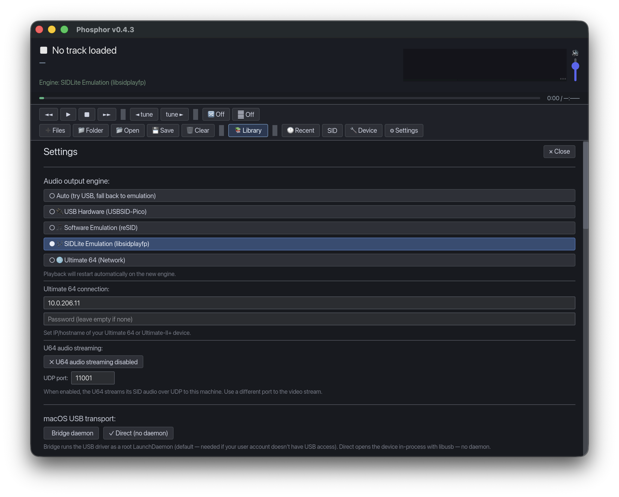Save the playlist with Save button

coord(163,131)
